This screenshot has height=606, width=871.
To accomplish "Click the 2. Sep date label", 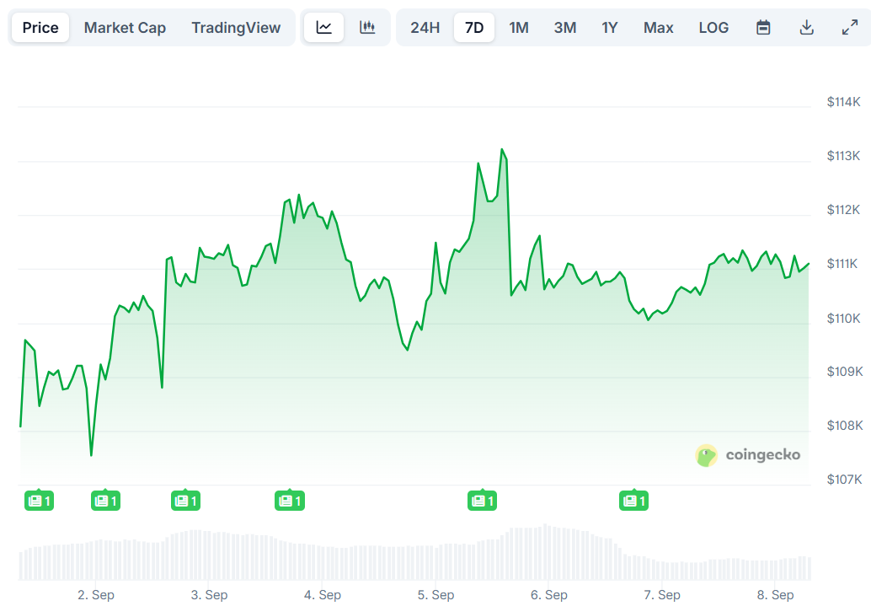I will click(x=96, y=595).
